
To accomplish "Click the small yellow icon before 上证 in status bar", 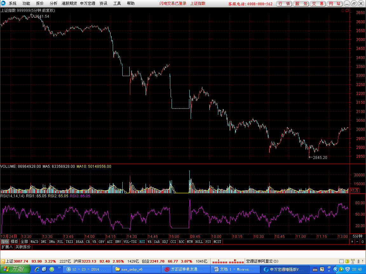I will (x=3, y=261).
